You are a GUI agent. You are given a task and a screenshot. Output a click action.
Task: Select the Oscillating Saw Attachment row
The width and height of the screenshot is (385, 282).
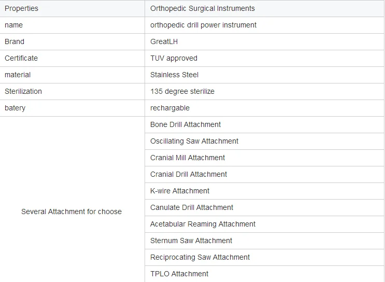(x=264, y=141)
